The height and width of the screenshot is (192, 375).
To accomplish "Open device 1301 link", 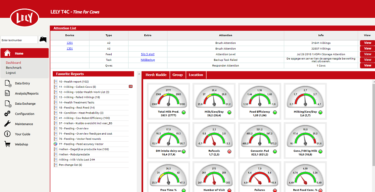I will click(x=70, y=48).
